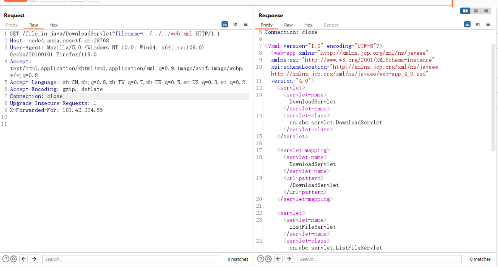Go to previous match in Request search
This screenshot has width=498, height=267.
[24, 259]
